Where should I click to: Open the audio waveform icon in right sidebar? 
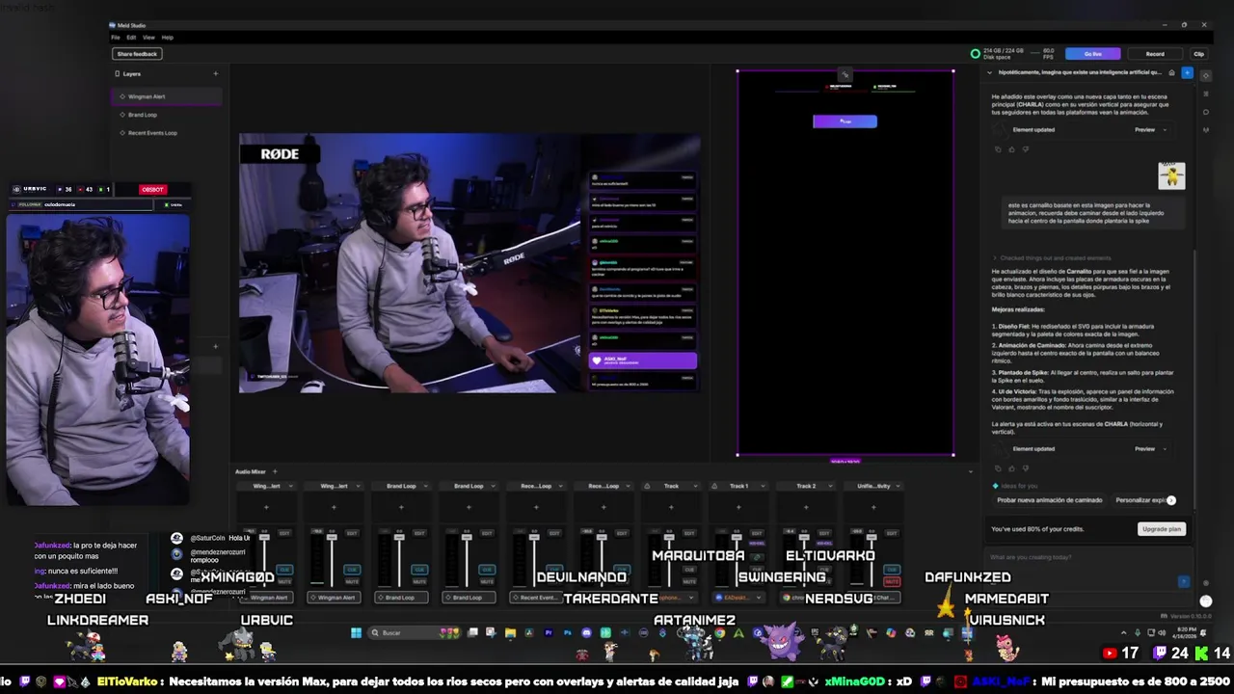point(1205,130)
